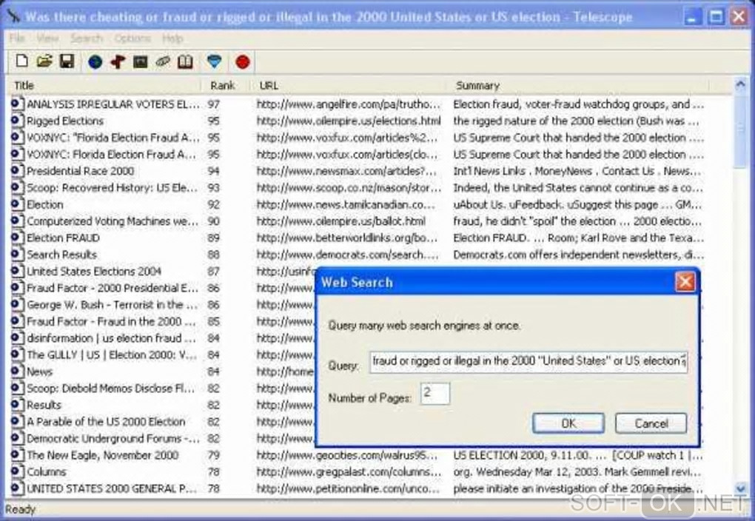Click the scrollbar down arrow
Viewport: 755px width, 521px height.
[740, 488]
